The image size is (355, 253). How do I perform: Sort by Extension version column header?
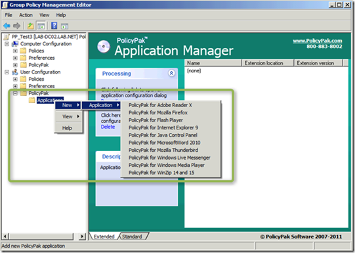coord(318,63)
